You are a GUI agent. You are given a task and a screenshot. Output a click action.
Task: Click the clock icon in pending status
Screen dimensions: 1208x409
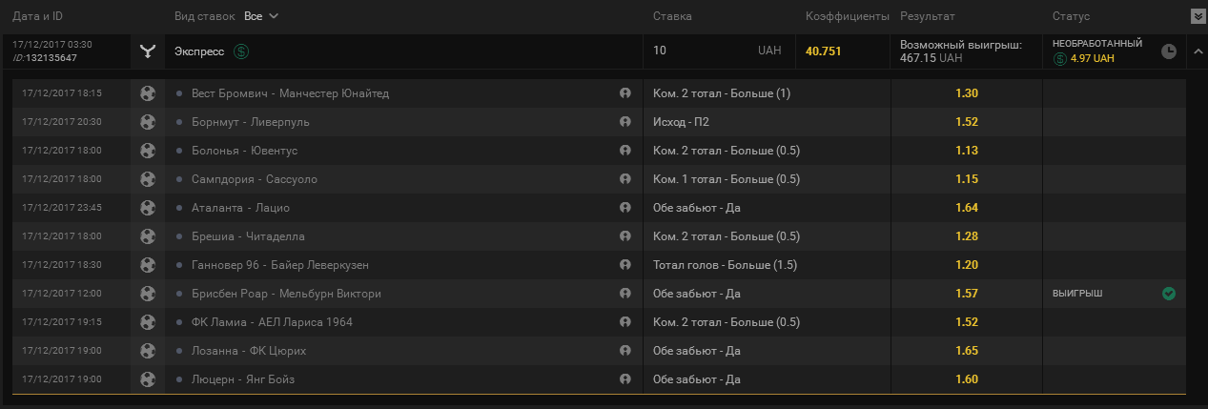click(1168, 51)
